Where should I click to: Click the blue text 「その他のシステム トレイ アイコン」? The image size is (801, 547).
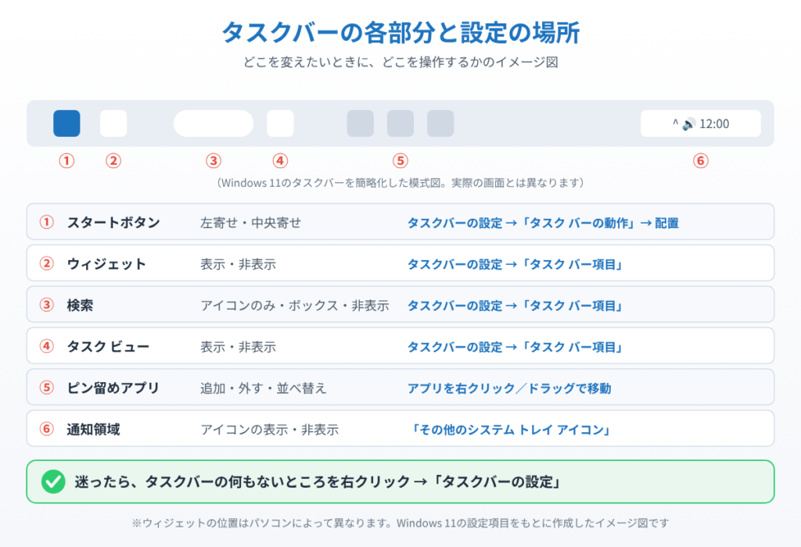click(511, 430)
